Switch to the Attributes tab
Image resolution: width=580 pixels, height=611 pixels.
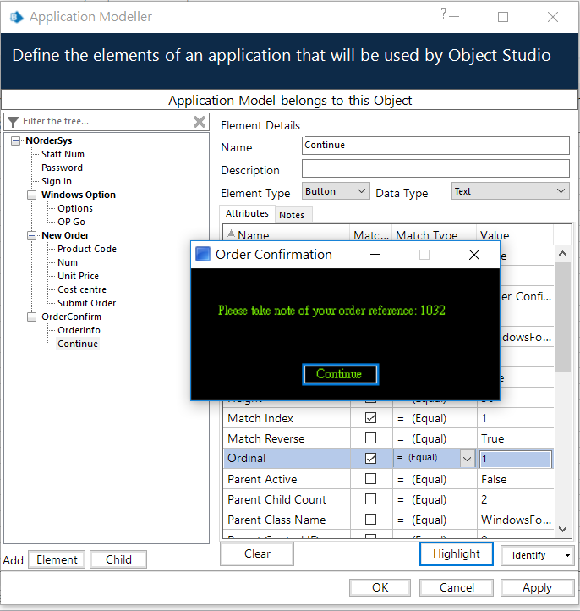pos(247,213)
